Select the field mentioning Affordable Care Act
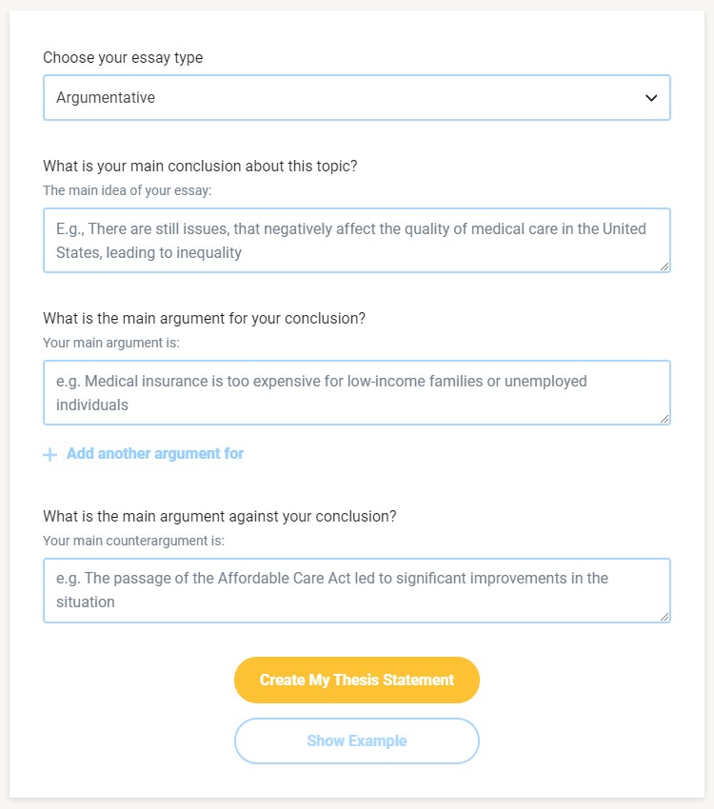The image size is (714, 809). point(357,590)
